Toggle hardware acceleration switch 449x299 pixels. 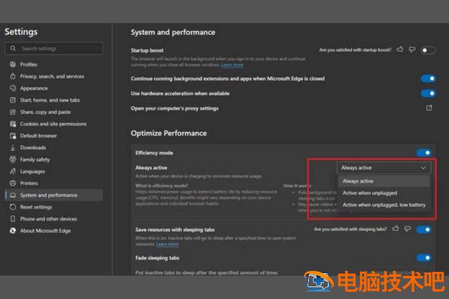428,93
